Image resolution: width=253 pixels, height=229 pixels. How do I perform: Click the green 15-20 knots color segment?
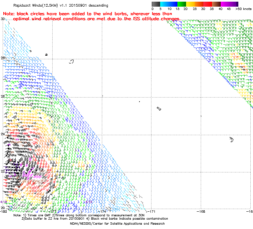(182, 4)
